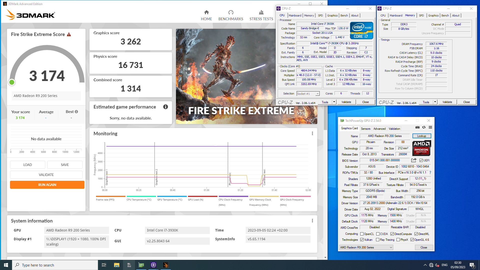The width and height of the screenshot is (480, 270).
Task: Toggle the DirectCompute checkbox in GPU-Z
Action: 392,234
